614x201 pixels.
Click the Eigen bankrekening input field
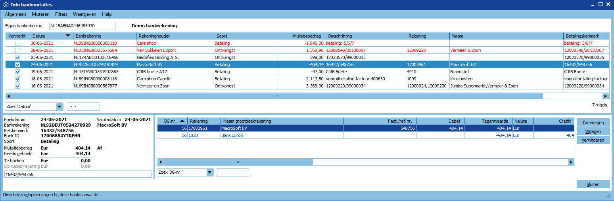tap(82, 26)
